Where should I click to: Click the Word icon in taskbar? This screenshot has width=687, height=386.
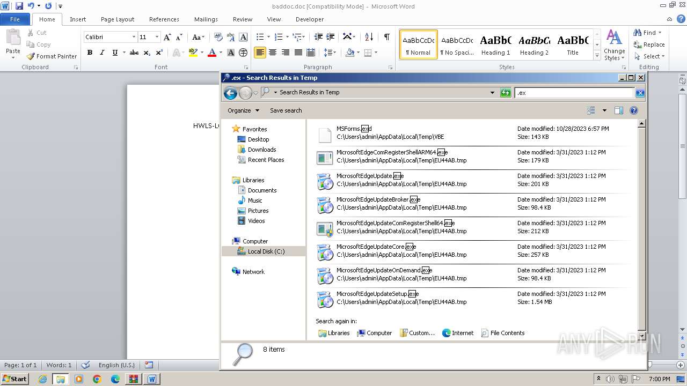click(152, 379)
